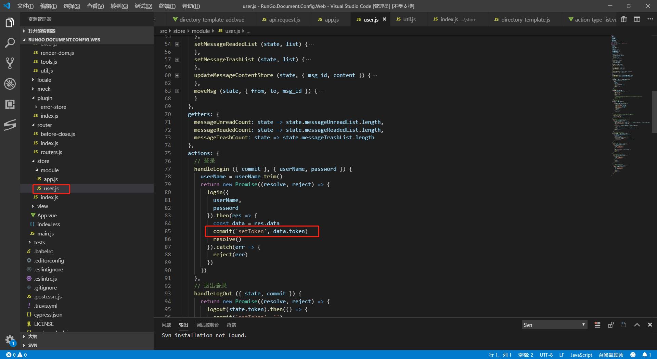Open the Extensions view
The height and width of the screenshot is (359, 657).
click(x=10, y=104)
